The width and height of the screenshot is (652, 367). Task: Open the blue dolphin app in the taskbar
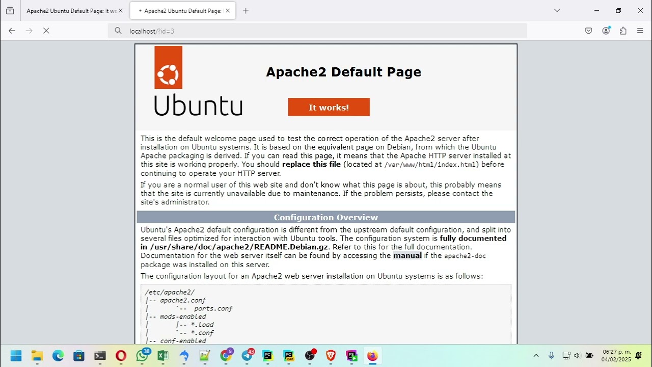tap(184, 355)
